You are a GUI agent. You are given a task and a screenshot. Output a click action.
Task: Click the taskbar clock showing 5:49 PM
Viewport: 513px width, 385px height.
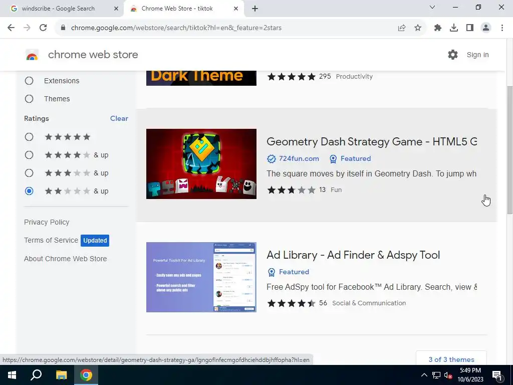pos(470,375)
